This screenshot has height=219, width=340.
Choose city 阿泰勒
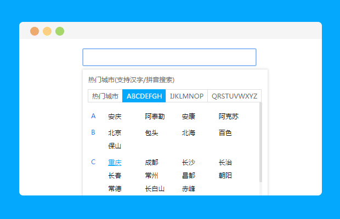coord(155,117)
